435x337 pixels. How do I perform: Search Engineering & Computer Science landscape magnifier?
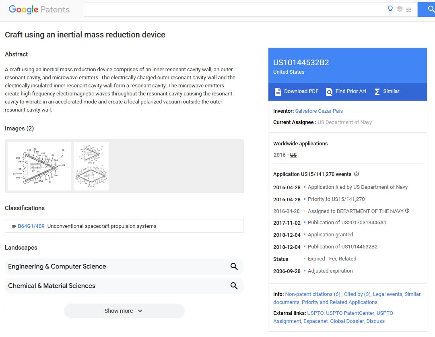234,267
